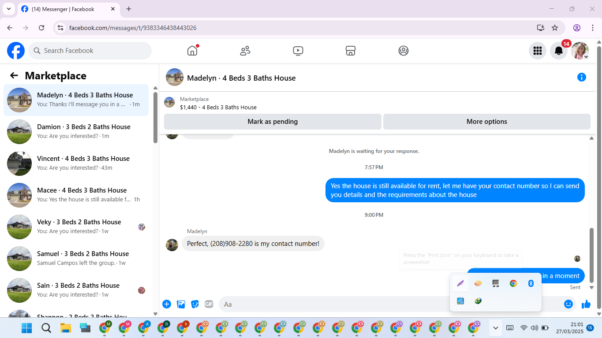Click the green-arrow globe icon in the tray popup
Screen dimensions: 602x338
[478, 301]
